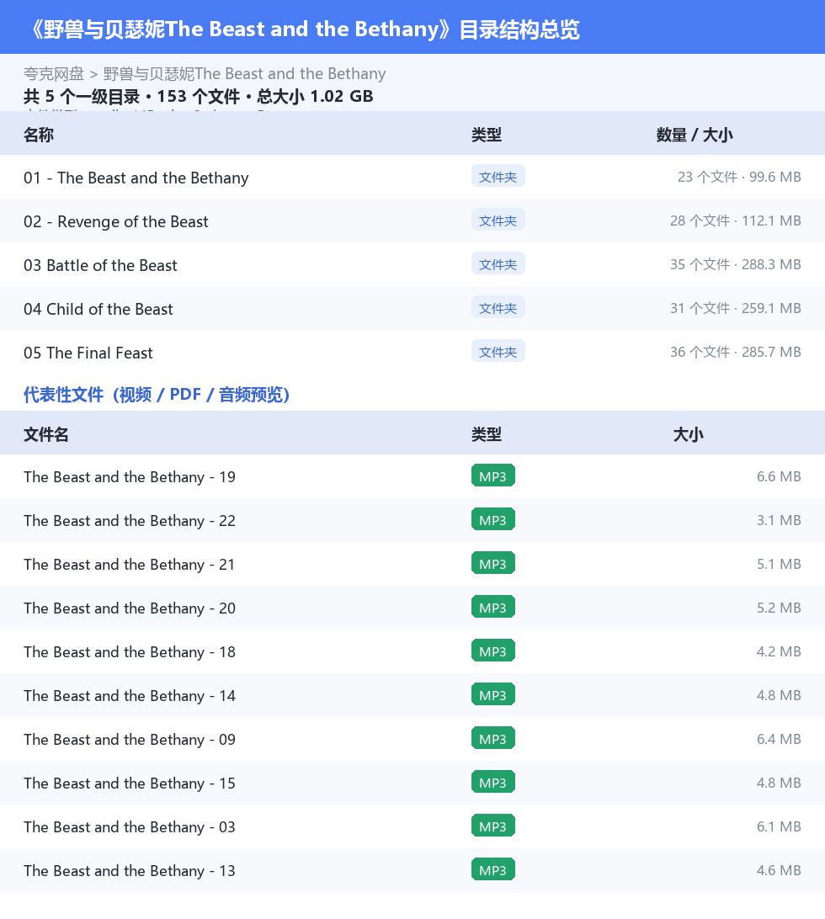Click MP3 badge for Bethany - 14
Image resolution: width=825 pixels, height=919 pixels.
point(493,694)
